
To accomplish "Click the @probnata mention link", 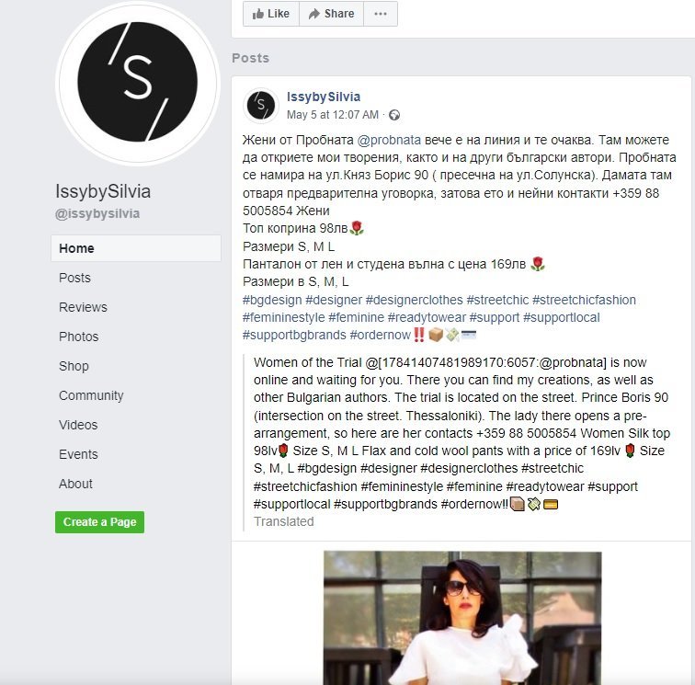I will point(389,140).
